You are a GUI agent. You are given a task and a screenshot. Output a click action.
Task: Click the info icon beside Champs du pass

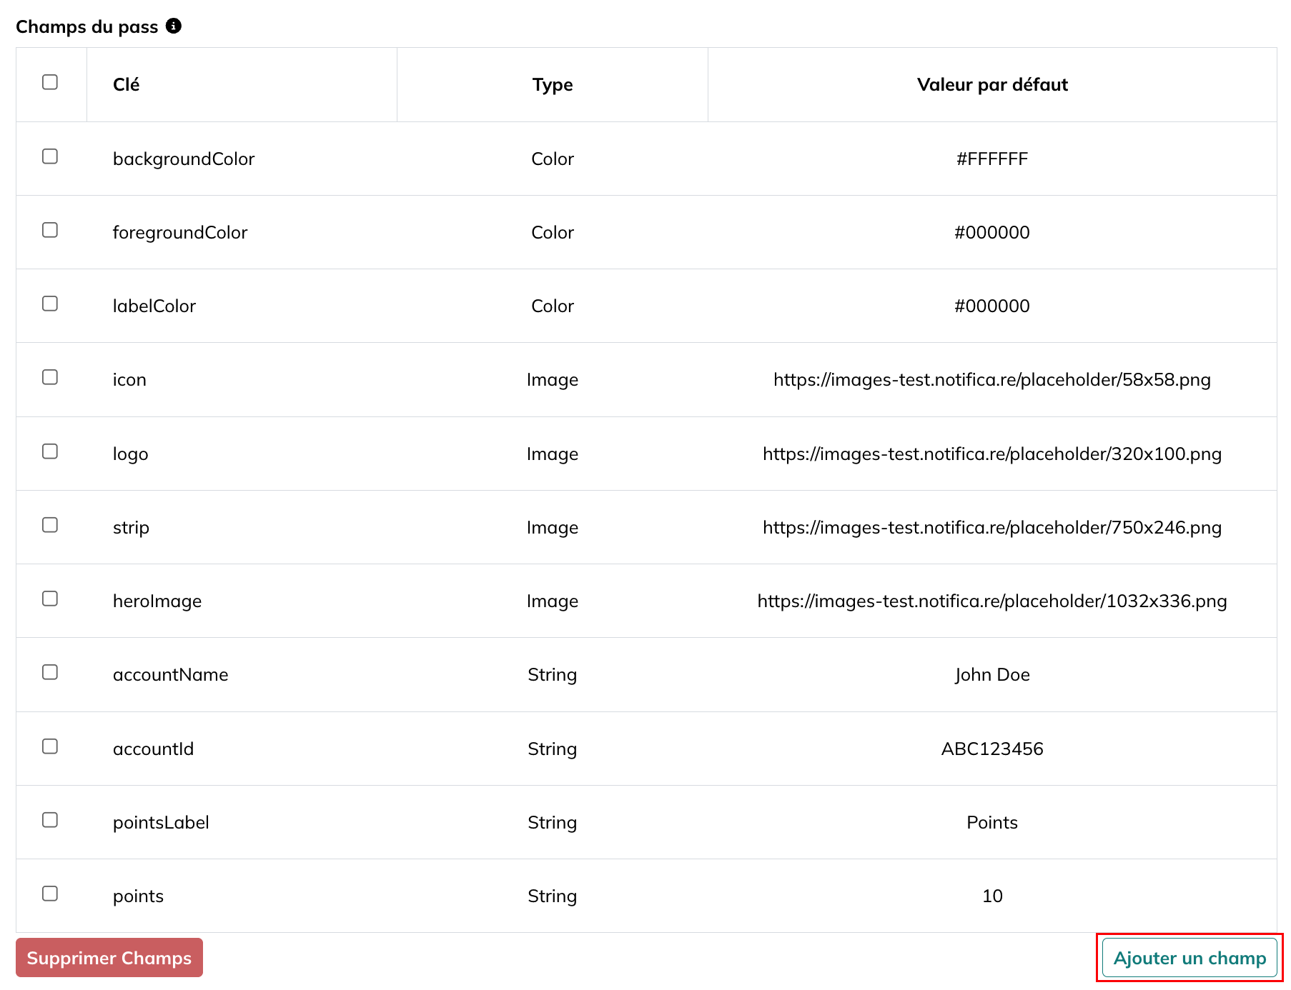click(174, 26)
